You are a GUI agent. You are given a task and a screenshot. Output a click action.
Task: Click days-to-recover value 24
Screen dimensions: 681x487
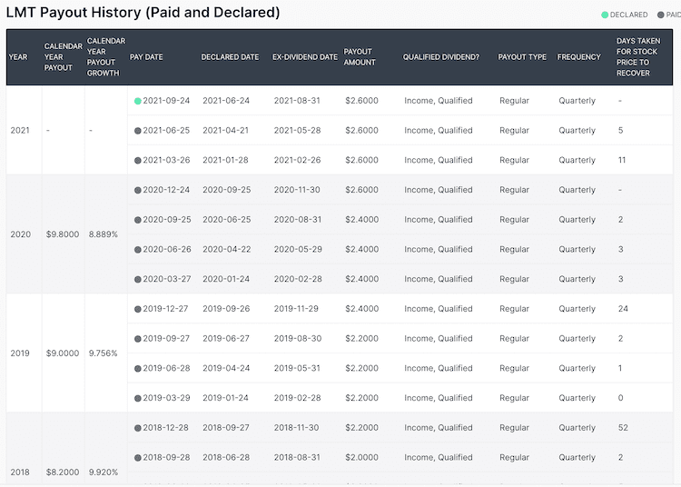623,309
